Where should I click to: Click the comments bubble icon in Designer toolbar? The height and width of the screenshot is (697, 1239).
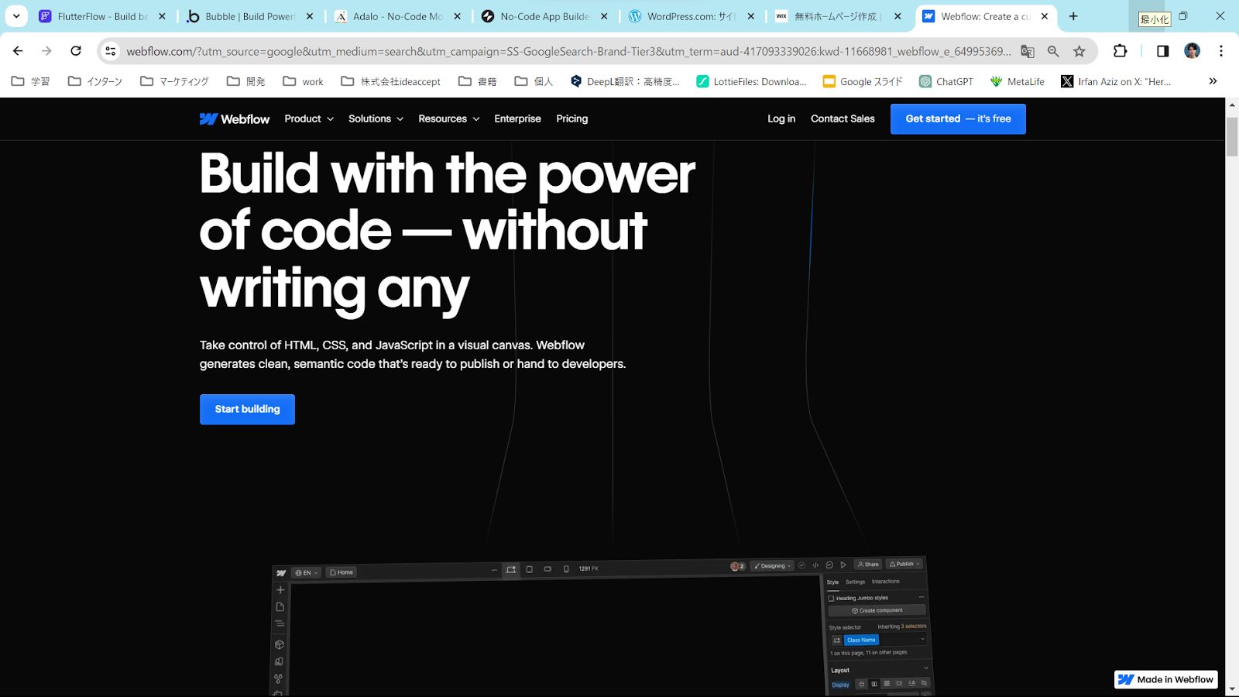829,565
